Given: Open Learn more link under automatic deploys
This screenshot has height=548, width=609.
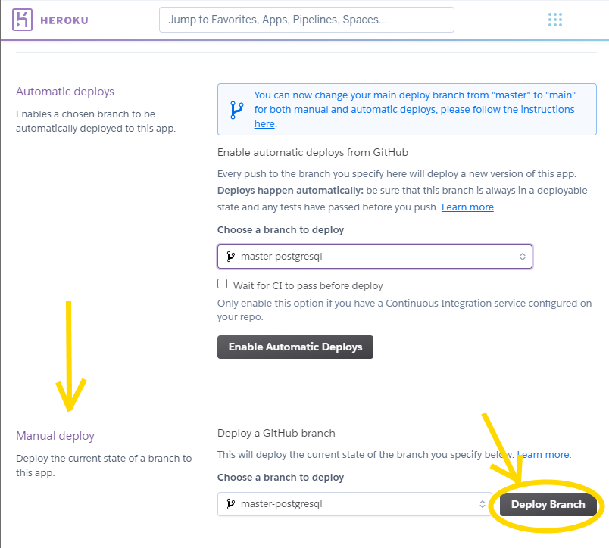Looking at the screenshot, I should click(467, 207).
